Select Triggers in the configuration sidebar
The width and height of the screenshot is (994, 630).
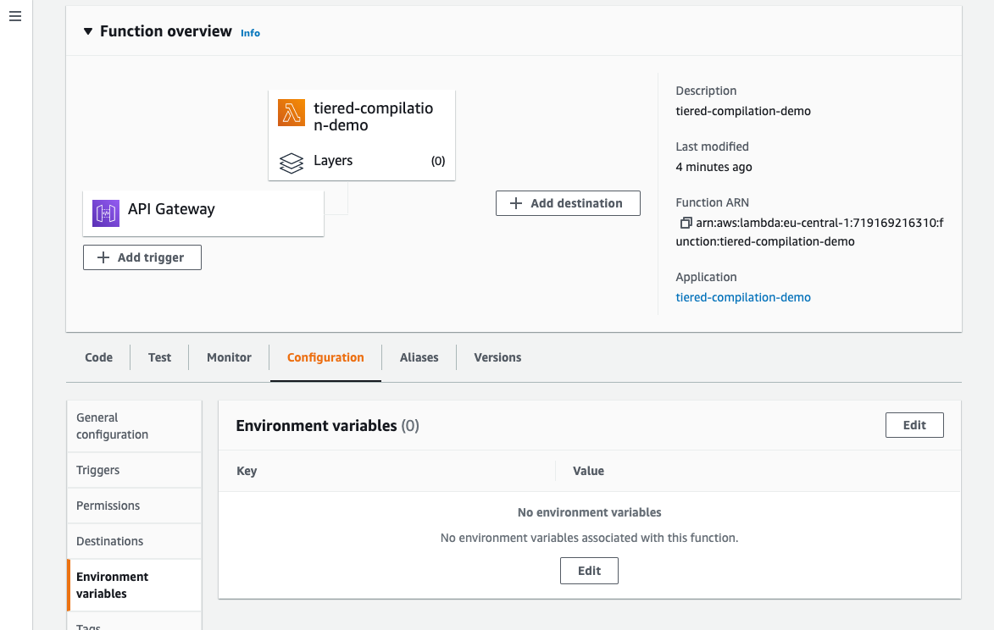click(135, 471)
